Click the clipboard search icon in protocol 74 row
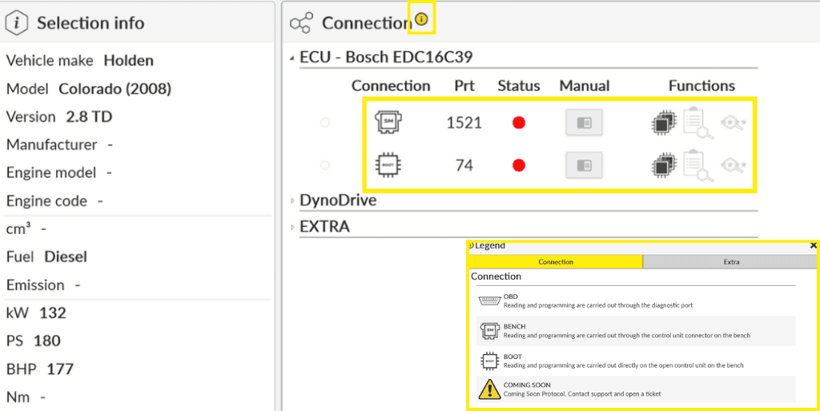 694,166
